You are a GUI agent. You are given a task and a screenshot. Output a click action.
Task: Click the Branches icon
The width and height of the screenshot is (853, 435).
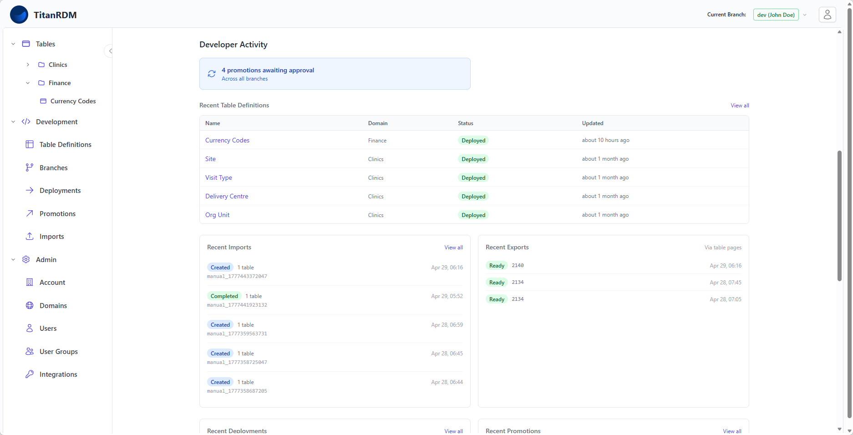tap(30, 167)
